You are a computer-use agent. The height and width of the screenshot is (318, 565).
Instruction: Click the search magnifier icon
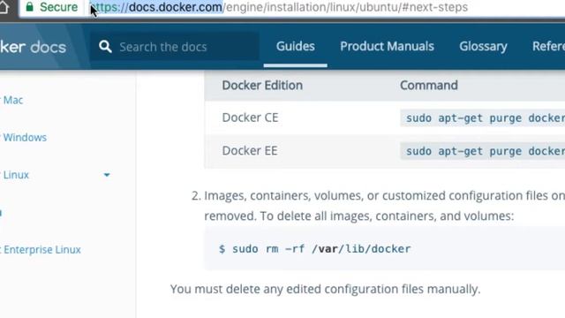click(x=105, y=47)
